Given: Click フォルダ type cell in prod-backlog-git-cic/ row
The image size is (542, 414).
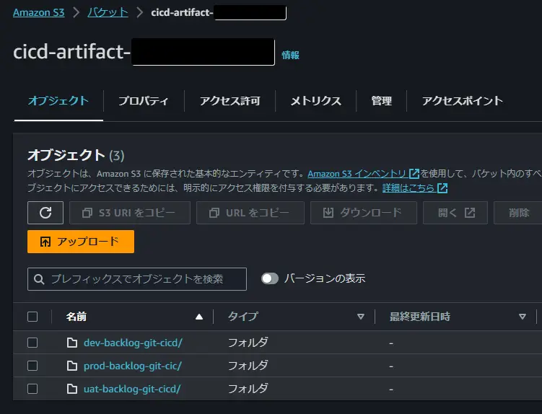Looking at the screenshot, I should 248,366.
